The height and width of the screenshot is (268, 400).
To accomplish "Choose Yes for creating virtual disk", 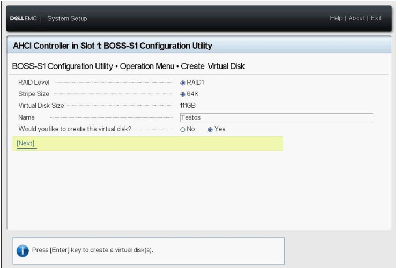I will click(210, 130).
